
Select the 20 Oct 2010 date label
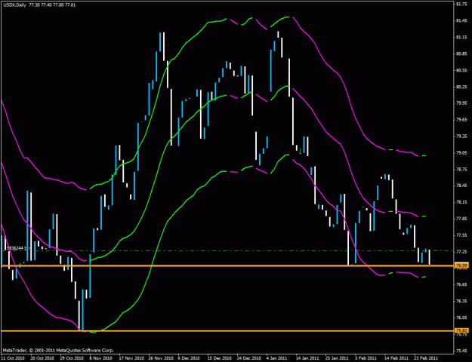tap(42, 358)
